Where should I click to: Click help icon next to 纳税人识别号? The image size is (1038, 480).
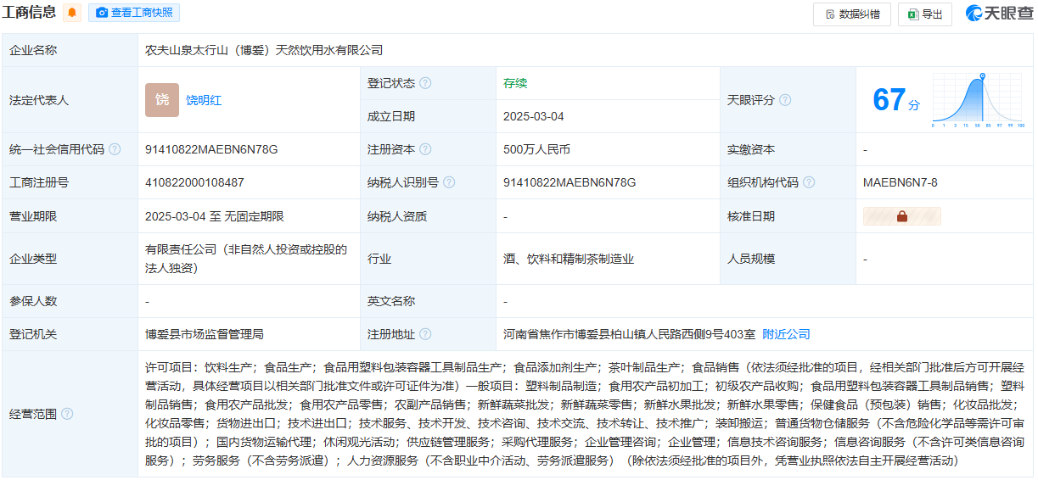click(x=449, y=182)
